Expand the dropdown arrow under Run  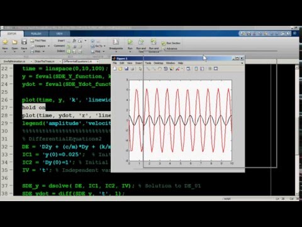(130, 52)
